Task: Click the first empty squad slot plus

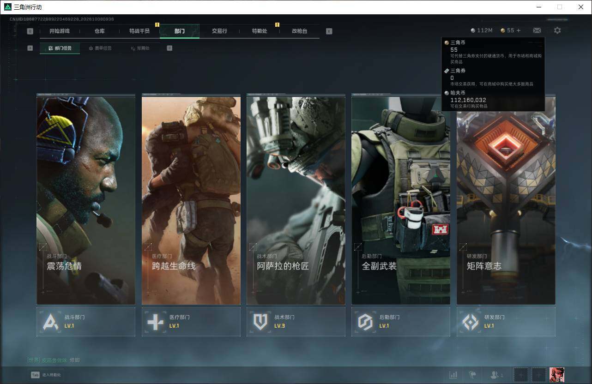Action: point(521,375)
